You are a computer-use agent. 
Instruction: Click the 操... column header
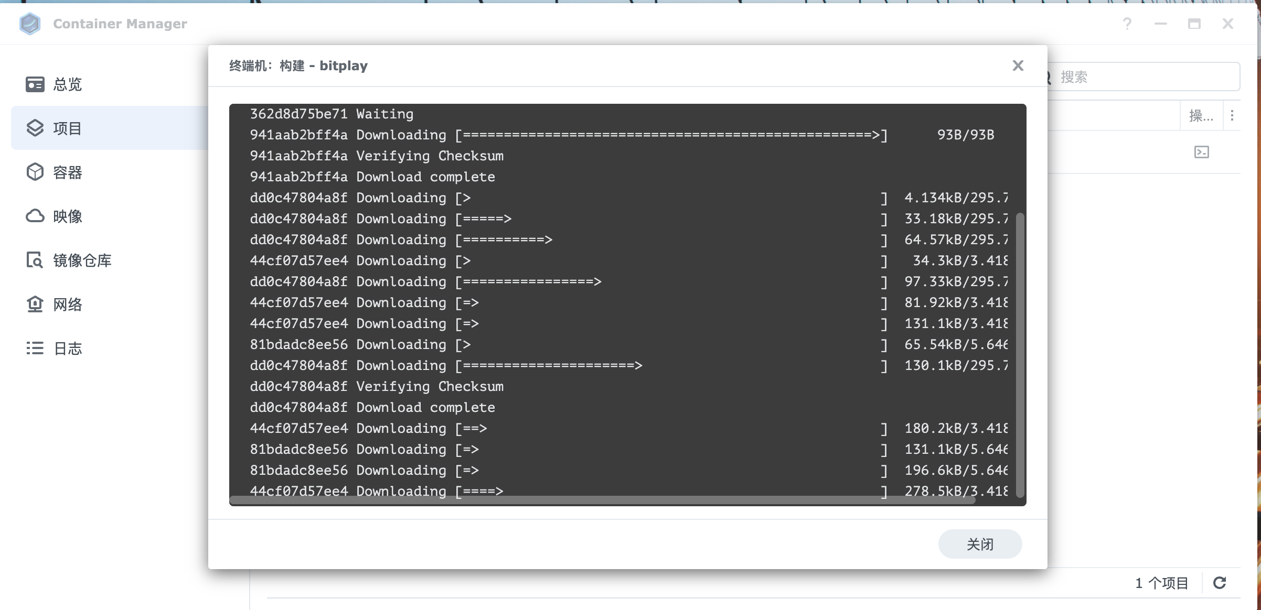1201,115
